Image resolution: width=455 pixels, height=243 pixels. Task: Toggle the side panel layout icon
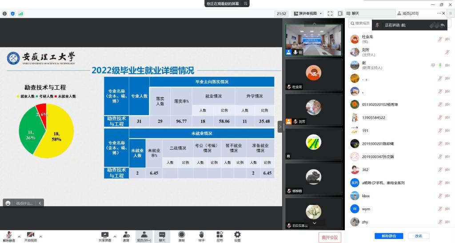point(340,14)
